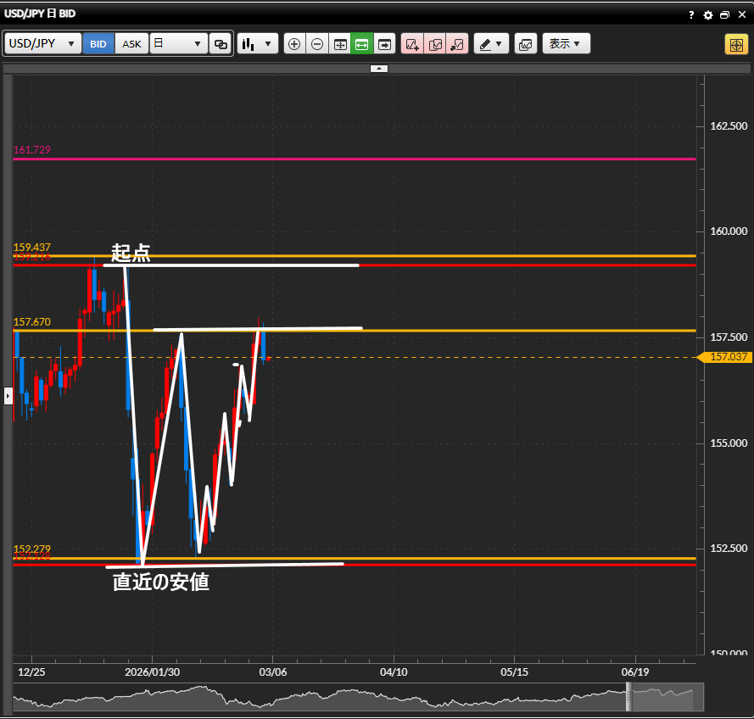Click the add technical indicator icon

pos(412,44)
